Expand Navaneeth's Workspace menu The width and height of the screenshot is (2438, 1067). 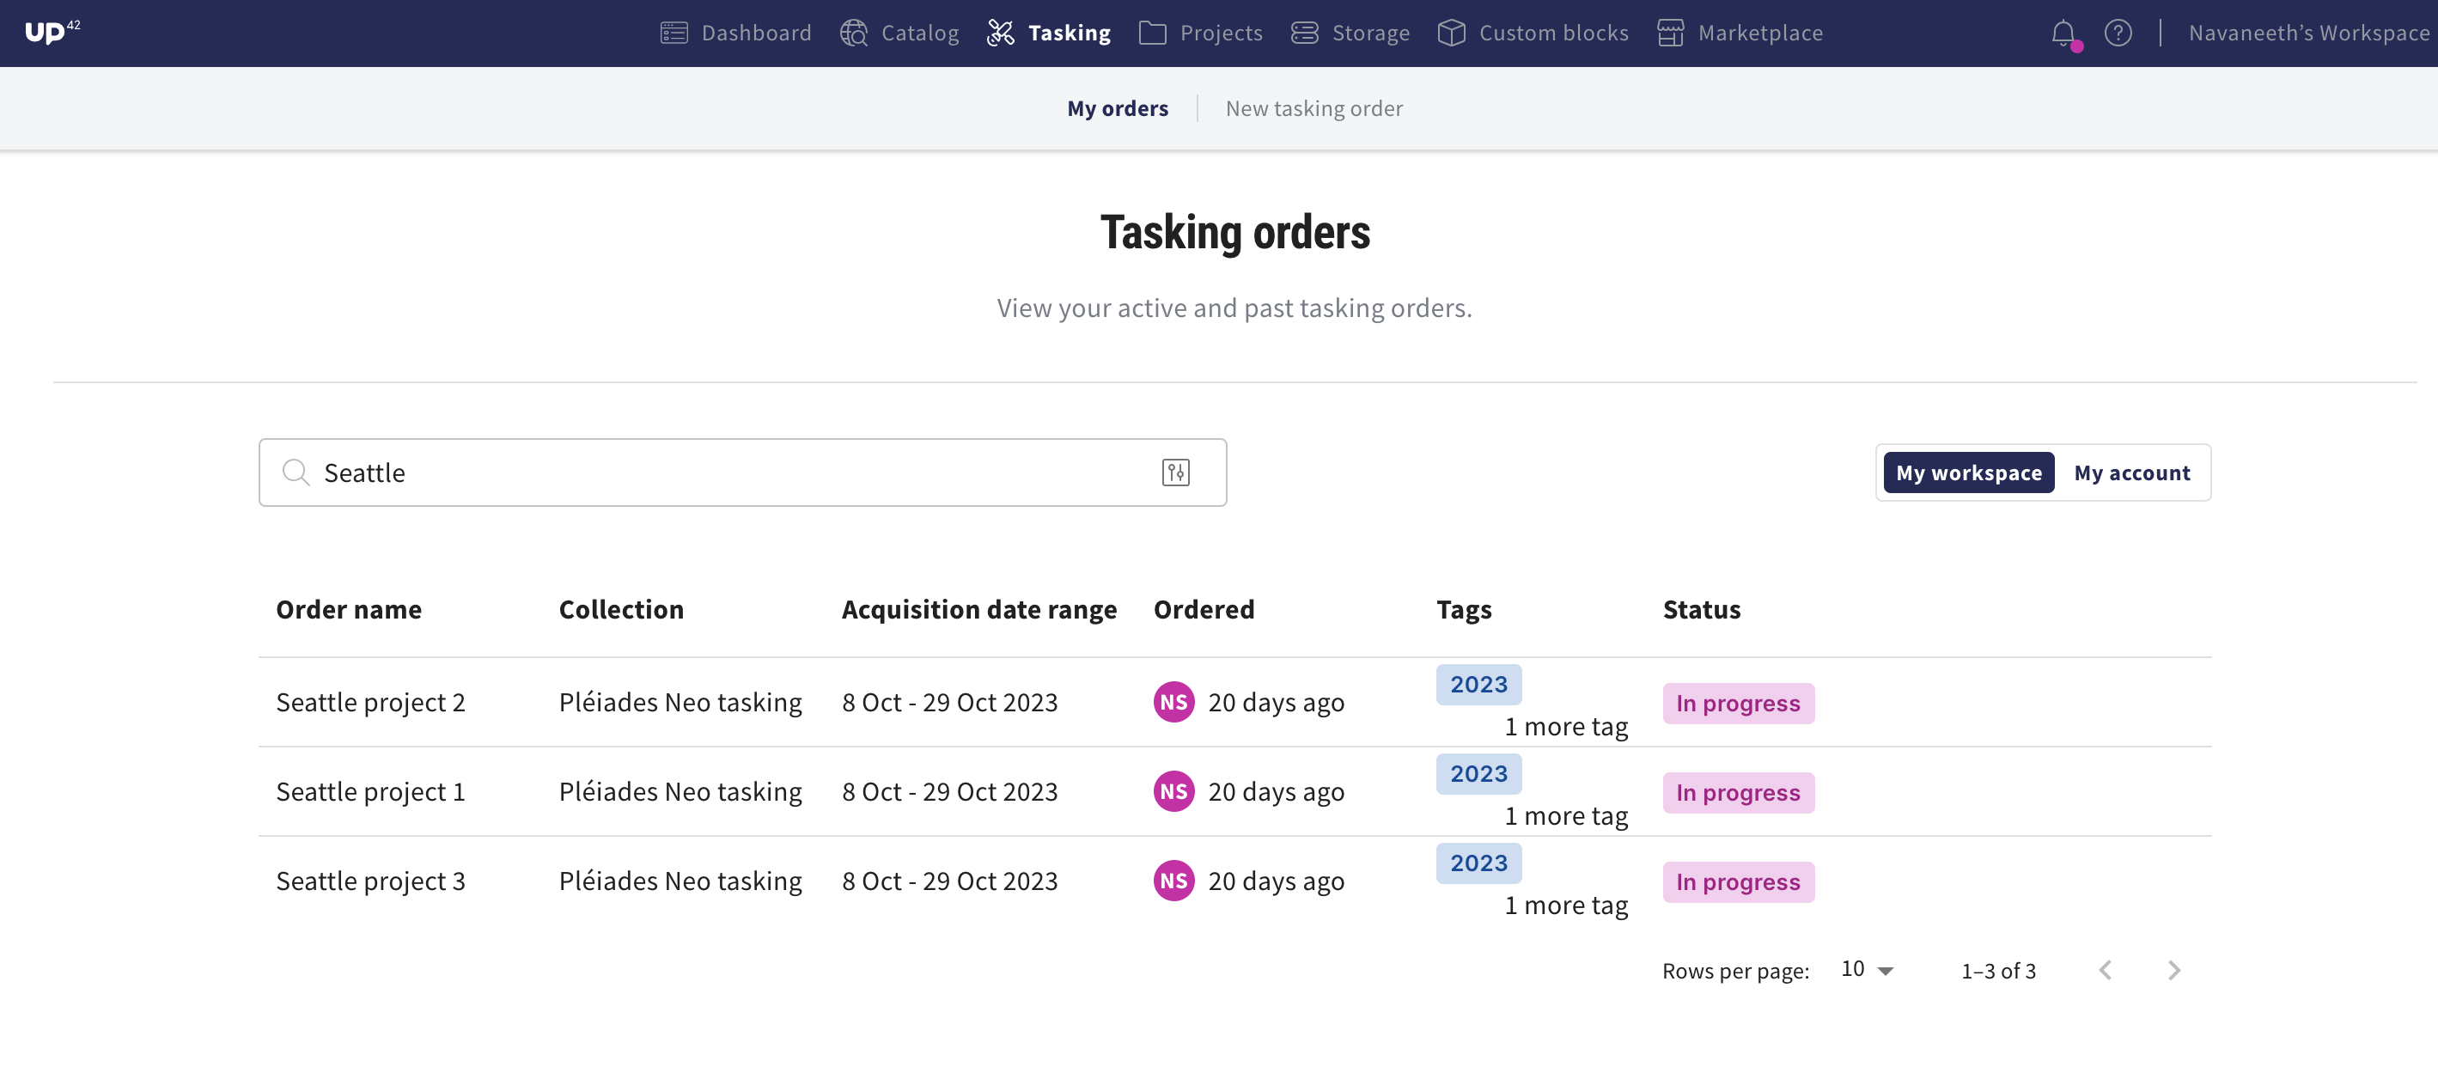[x=2308, y=34]
